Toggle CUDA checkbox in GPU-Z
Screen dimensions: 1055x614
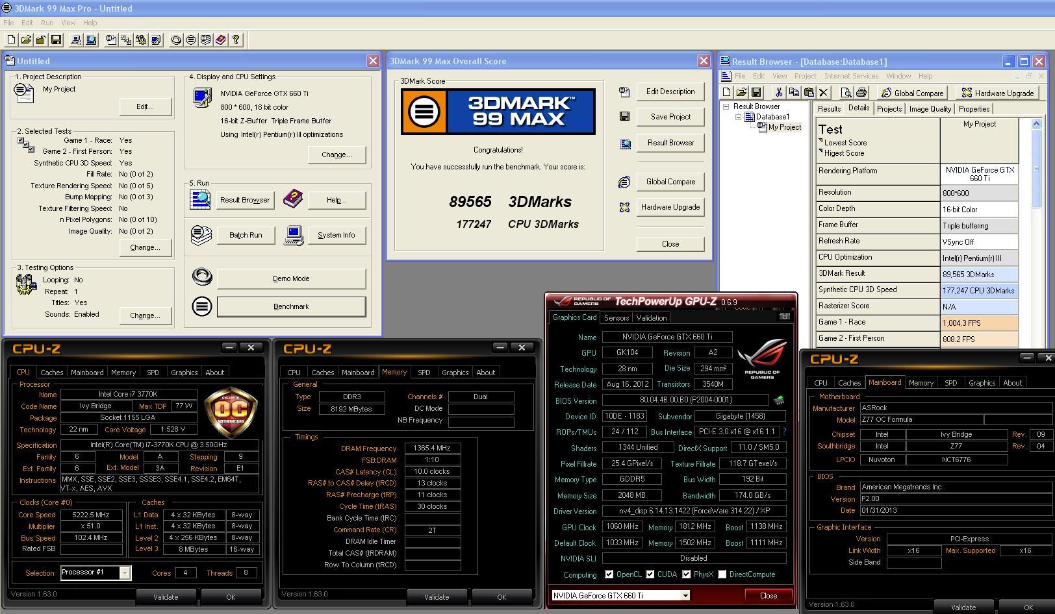(x=650, y=574)
